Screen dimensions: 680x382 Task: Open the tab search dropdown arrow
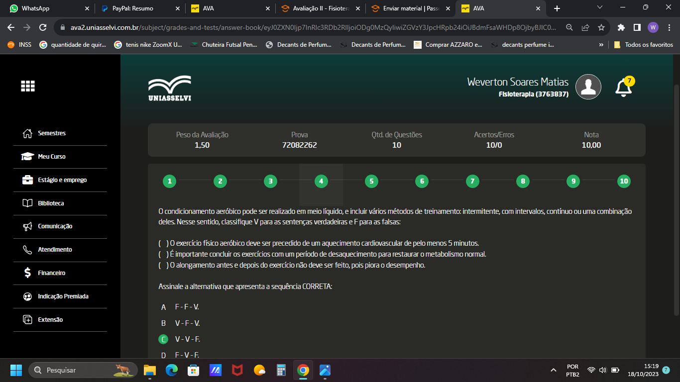point(599,7)
